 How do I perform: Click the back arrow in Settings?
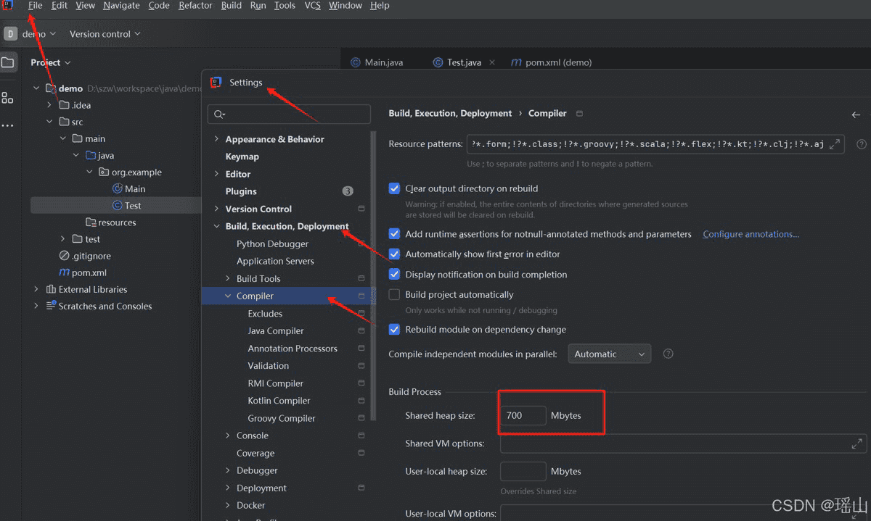(856, 114)
